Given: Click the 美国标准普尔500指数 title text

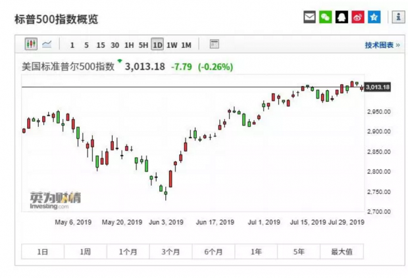Looking at the screenshot, I should point(68,66).
